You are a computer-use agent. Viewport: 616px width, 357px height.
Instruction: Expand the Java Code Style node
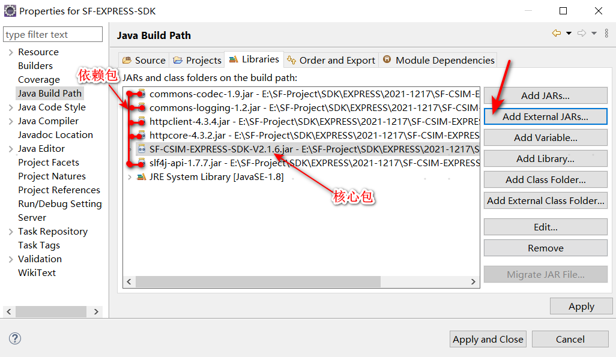click(11, 107)
